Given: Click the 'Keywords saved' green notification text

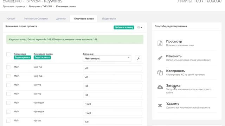Looking at the screenshot, I should (x=53, y=40).
